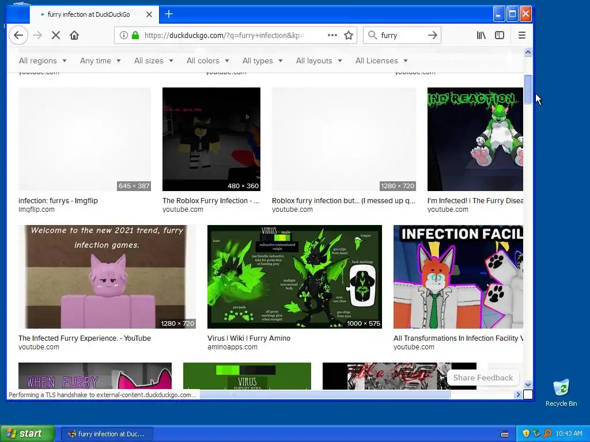Open page actions three-dot menu
The height and width of the screenshot is (442, 590).
coord(332,35)
